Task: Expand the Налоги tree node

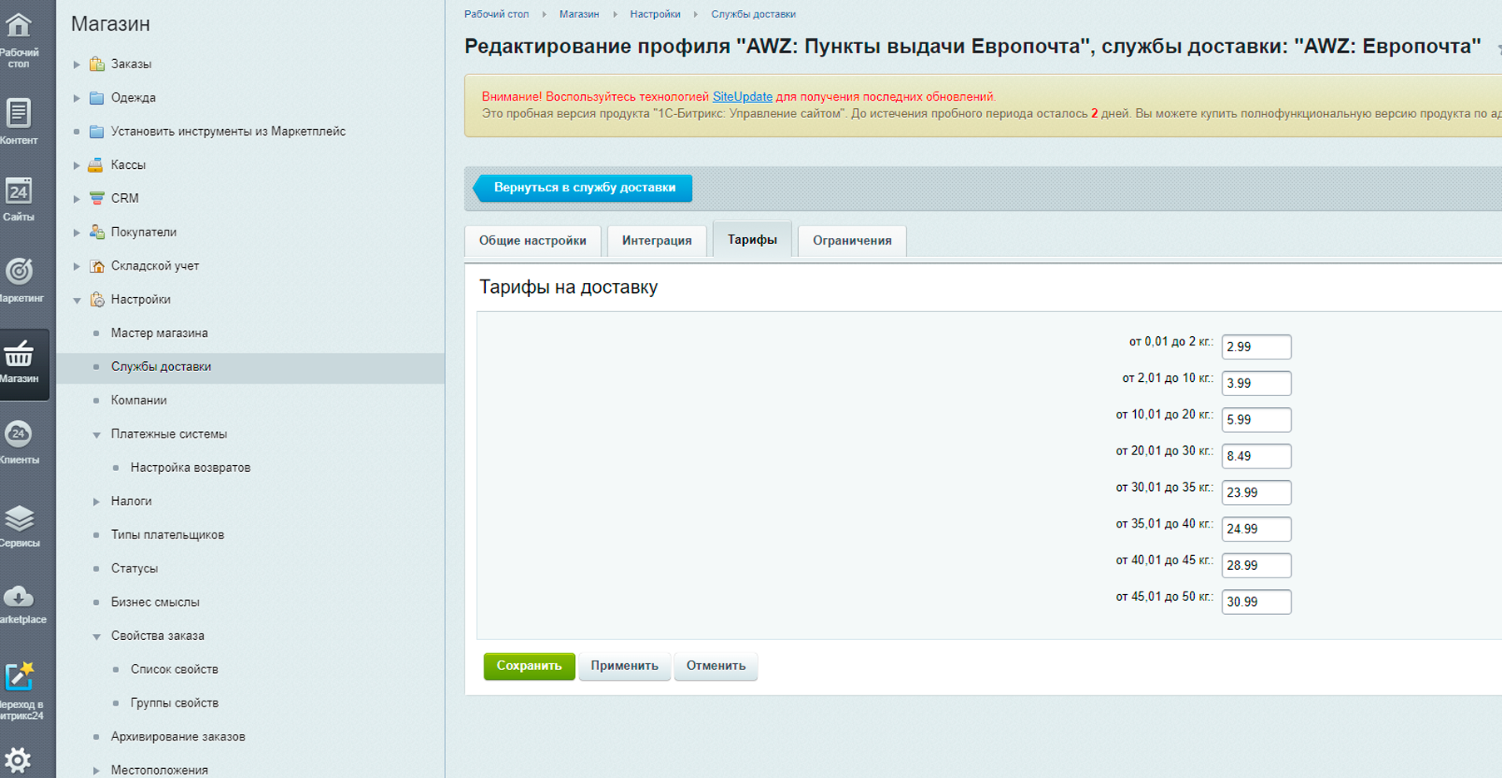Action: [x=97, y=502]
